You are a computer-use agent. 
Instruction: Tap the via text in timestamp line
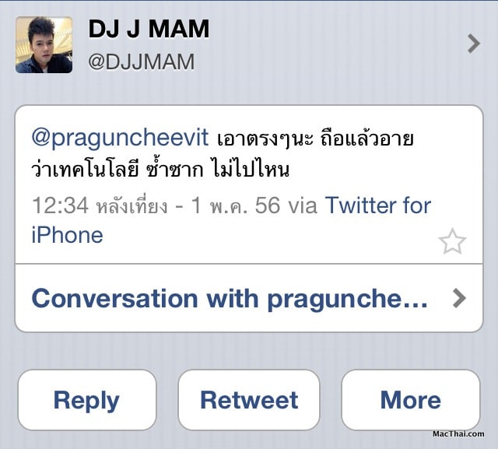point(303,205)
